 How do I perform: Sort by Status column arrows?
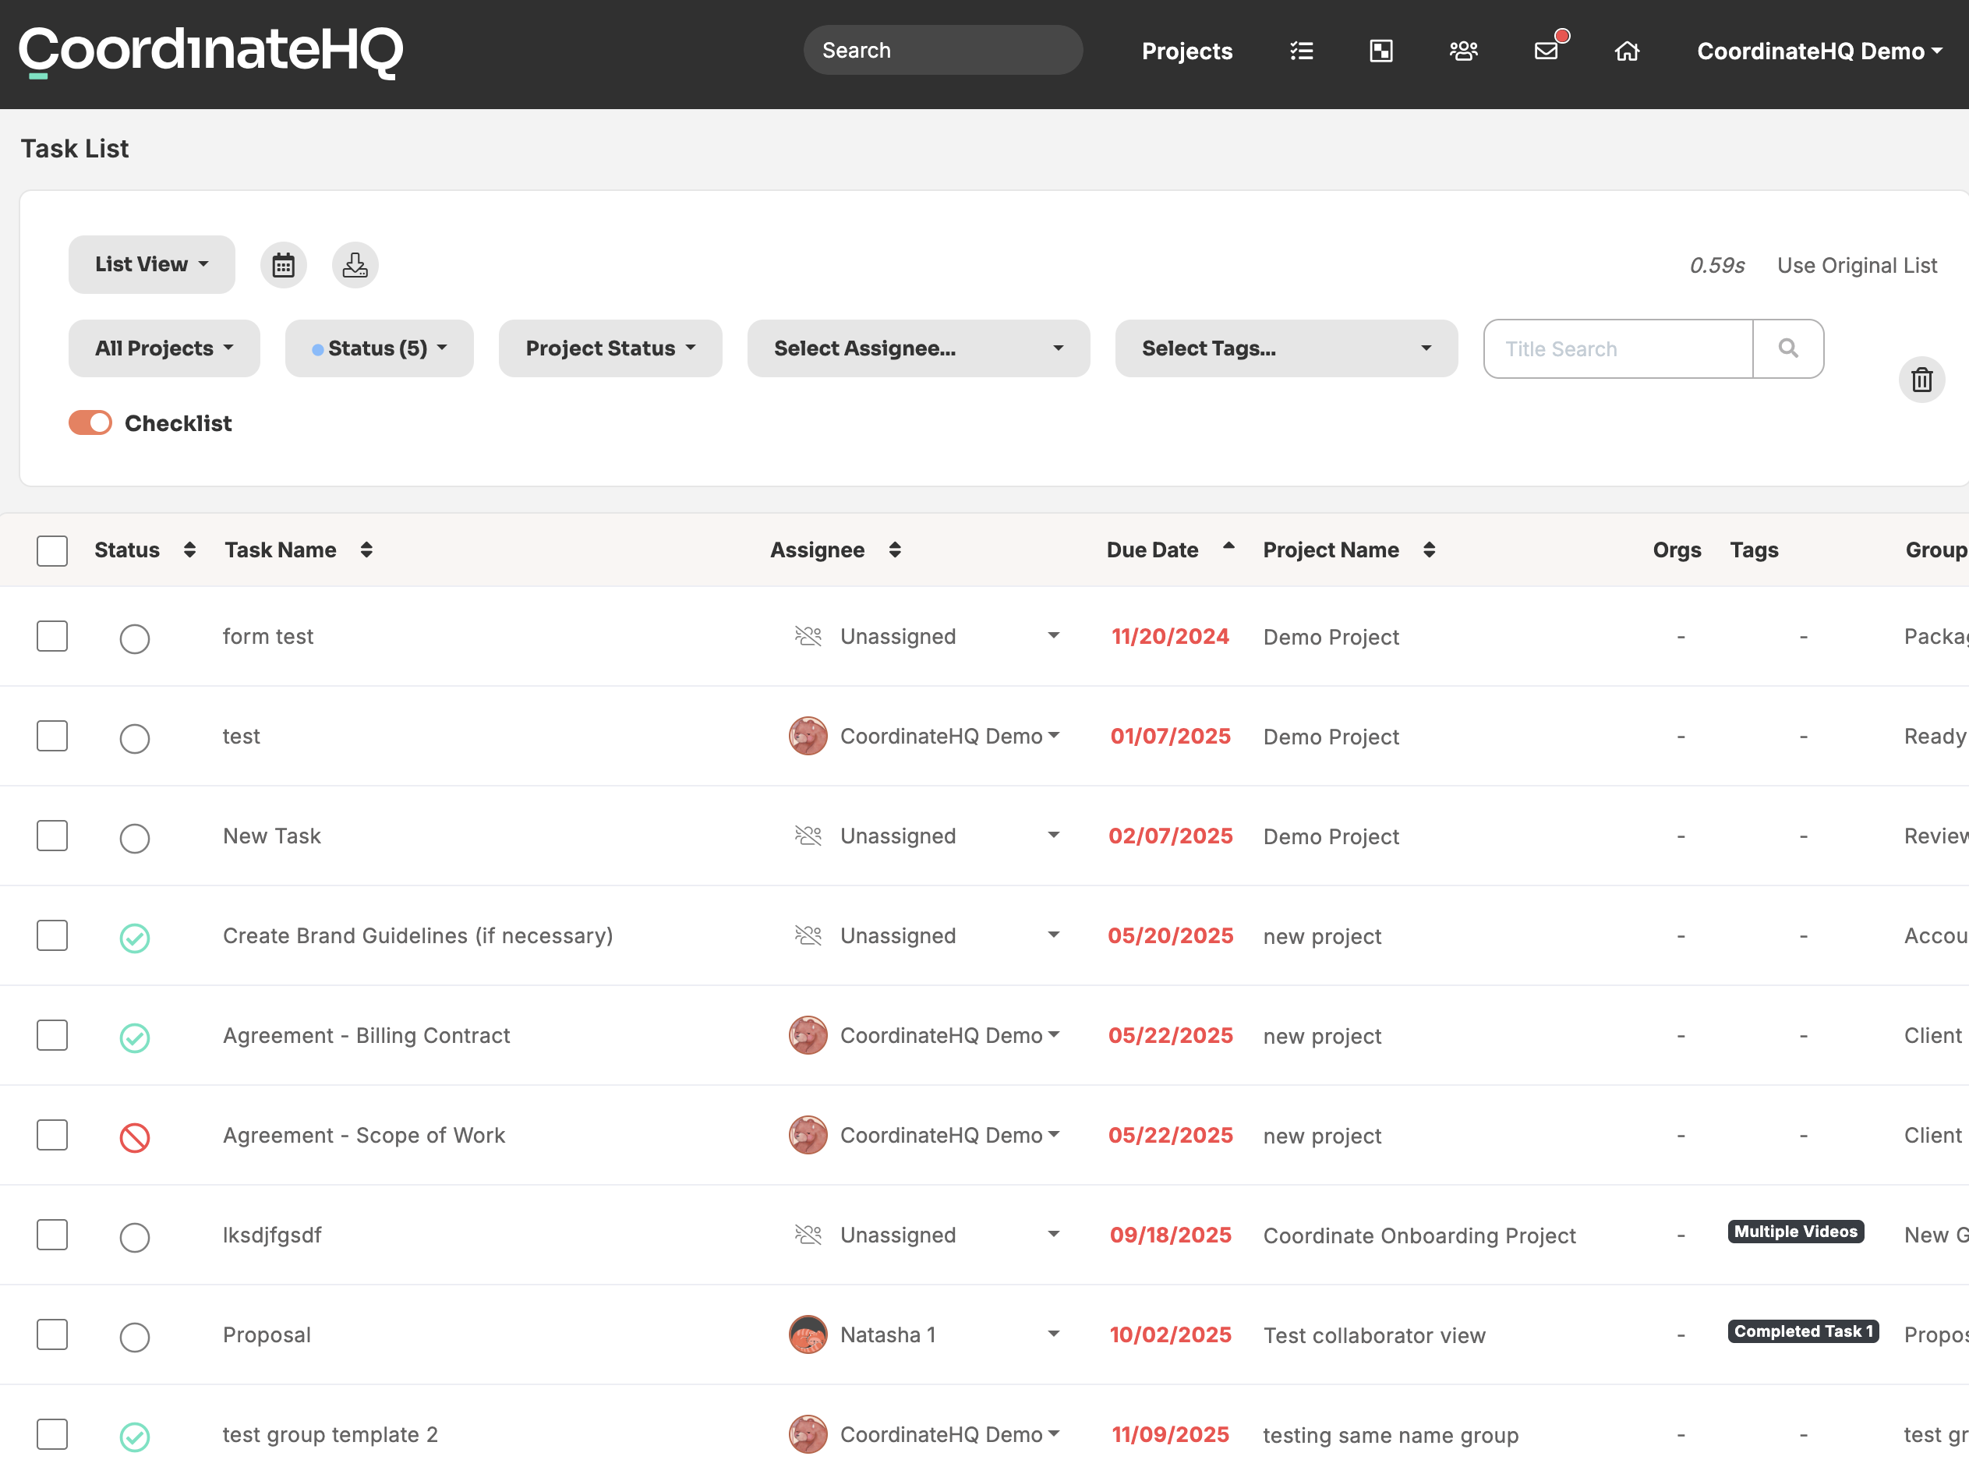coord(189,550)
